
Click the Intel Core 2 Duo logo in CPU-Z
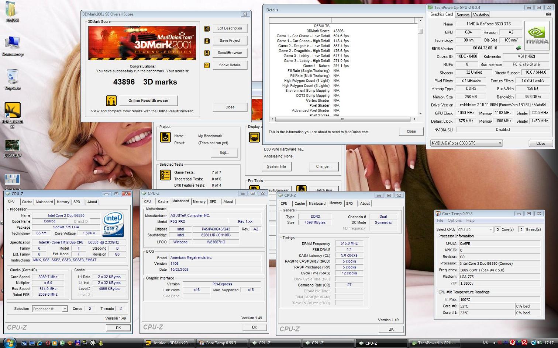(113, 224)
